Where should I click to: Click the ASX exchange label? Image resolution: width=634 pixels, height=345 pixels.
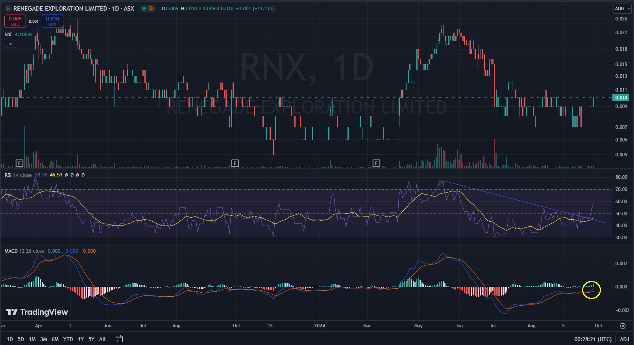[x=129, y=8]
